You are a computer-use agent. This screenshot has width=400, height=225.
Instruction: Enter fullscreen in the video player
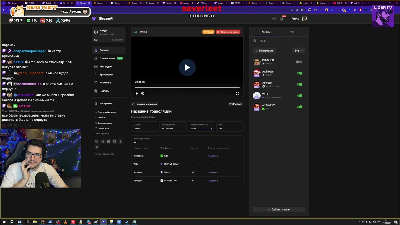pyautogui.click(x=237, y=93)
